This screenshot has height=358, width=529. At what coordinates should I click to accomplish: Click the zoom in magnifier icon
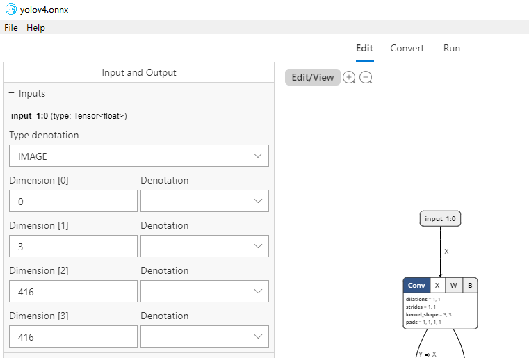point(349,77)
